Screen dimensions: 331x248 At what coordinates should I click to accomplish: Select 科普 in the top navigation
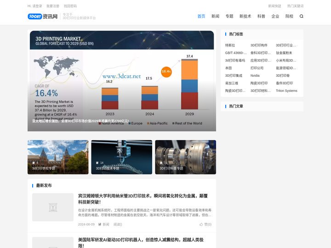coord(261,16)
